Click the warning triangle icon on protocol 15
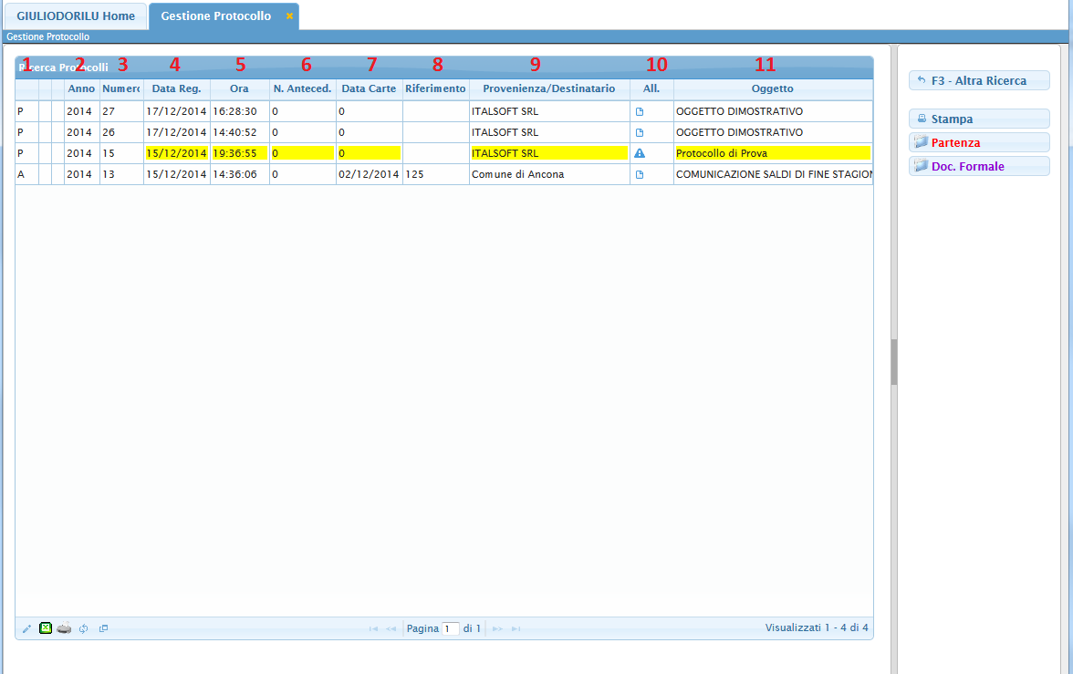This screenshot has width=1073, height=674. (640, 153)
